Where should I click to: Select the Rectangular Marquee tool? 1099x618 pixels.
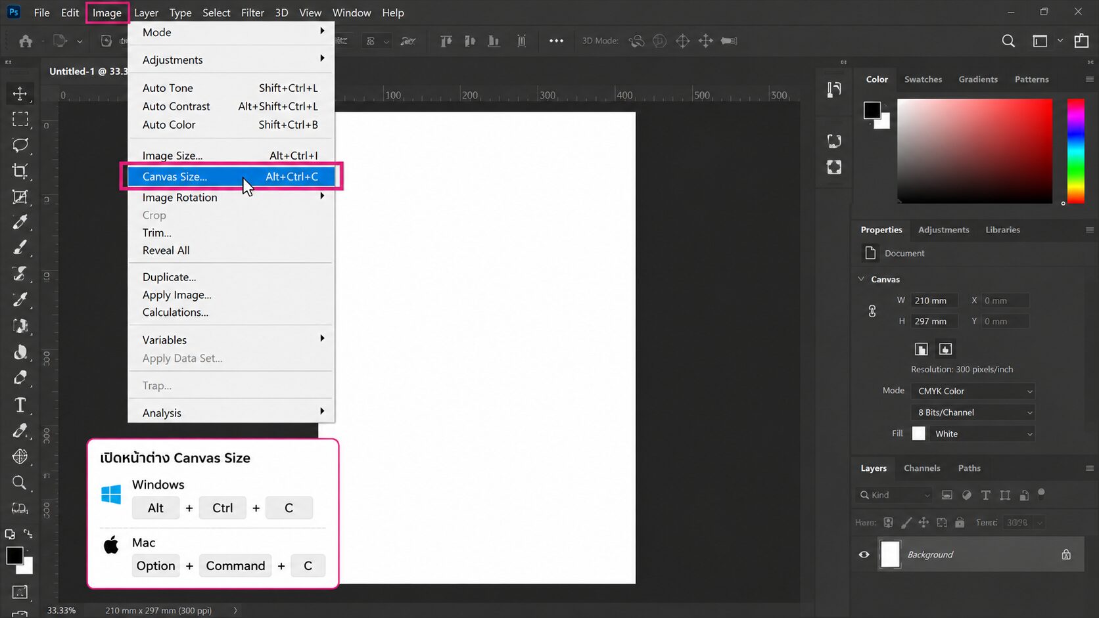(x=20, y=119)
